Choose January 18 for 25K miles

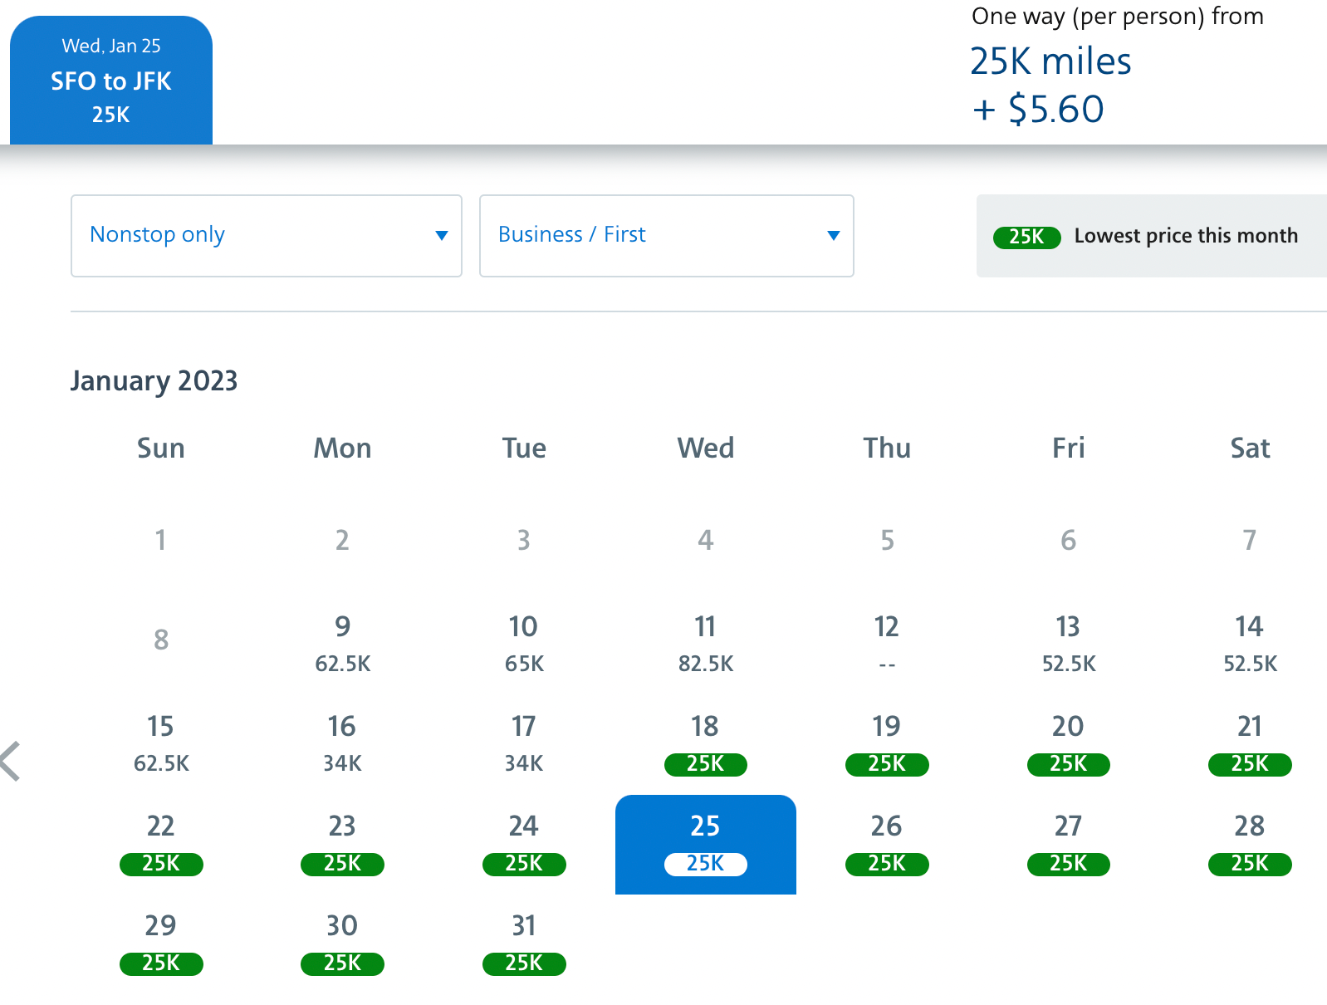[705, 744]
